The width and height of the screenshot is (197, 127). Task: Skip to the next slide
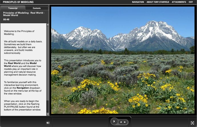tap(124, 122)
